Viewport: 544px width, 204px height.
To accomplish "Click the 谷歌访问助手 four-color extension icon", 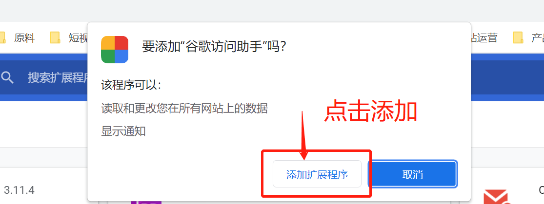I will coord(115,50).
